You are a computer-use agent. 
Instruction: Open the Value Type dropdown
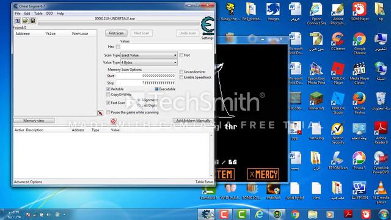(149, 62)
